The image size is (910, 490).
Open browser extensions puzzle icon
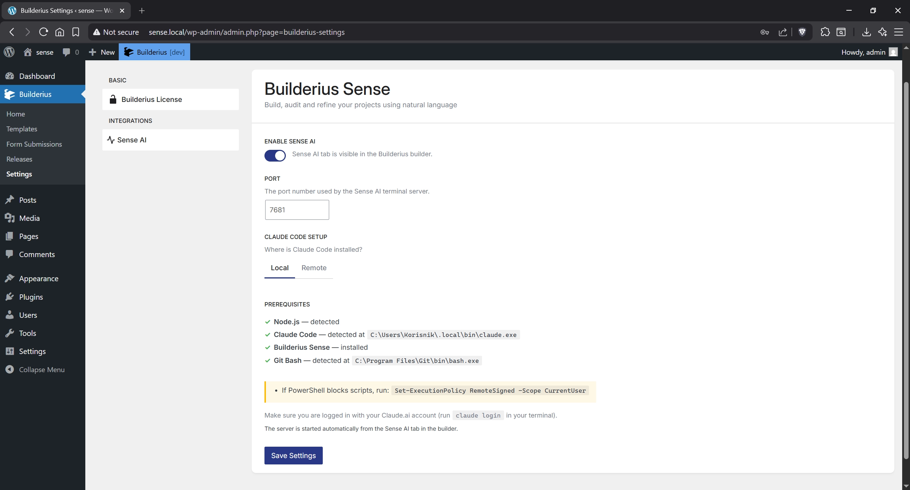[x=825, y=32]
